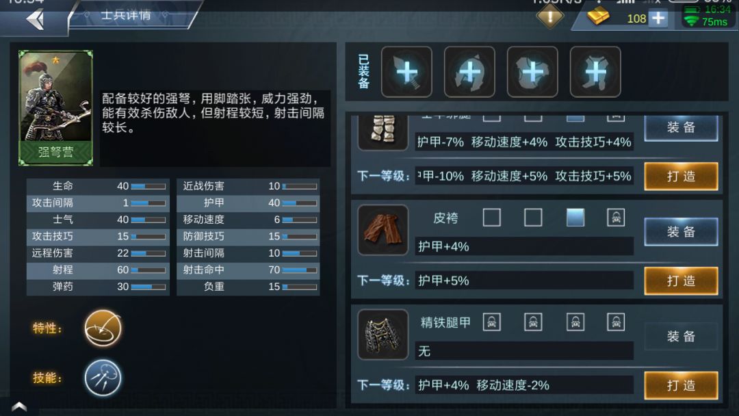View the 技能 skill arrows icon

(103, 378)
